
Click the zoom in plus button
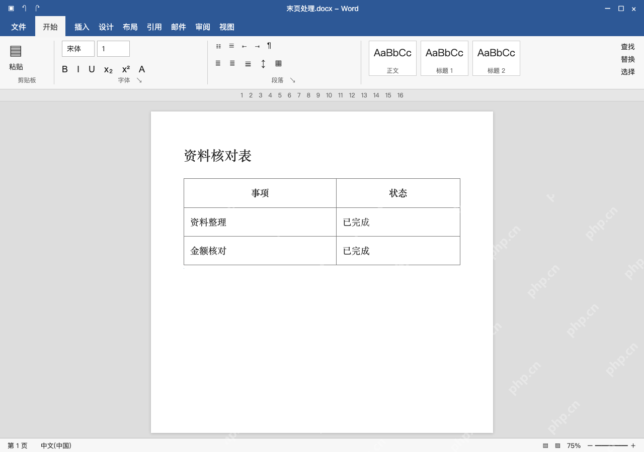click(x=633, y=445)
